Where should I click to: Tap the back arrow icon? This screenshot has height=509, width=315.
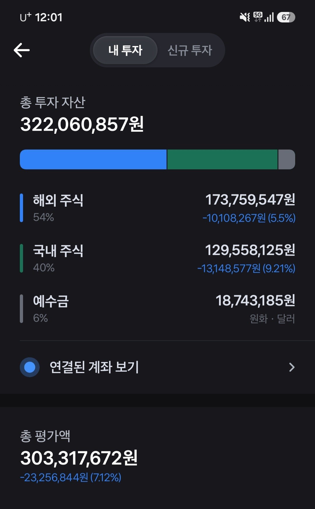(x=22, y=50)
